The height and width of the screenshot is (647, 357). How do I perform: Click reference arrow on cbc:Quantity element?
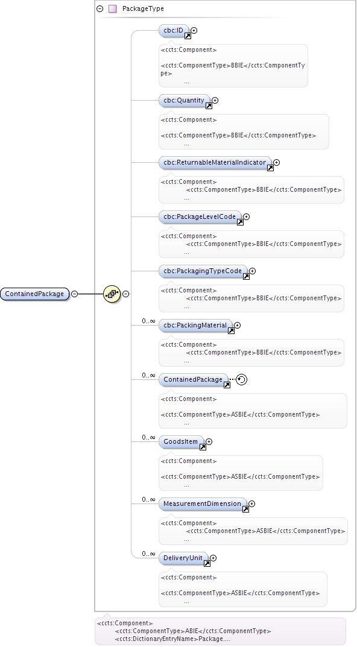(x=209, y=106)
